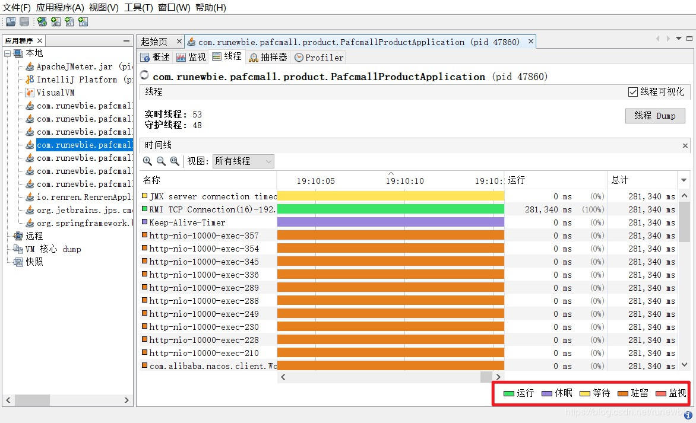Sort by 总计 column header
Viewport: 696px width, 423px height.
click(643, 180)
